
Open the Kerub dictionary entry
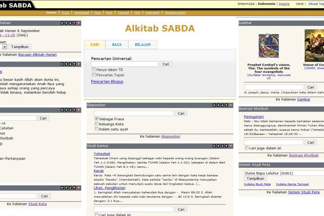pyautogui.click(x=98, y=171)
